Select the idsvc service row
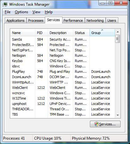The height and width of the screenshot is (144, 130). coord(62,66)
